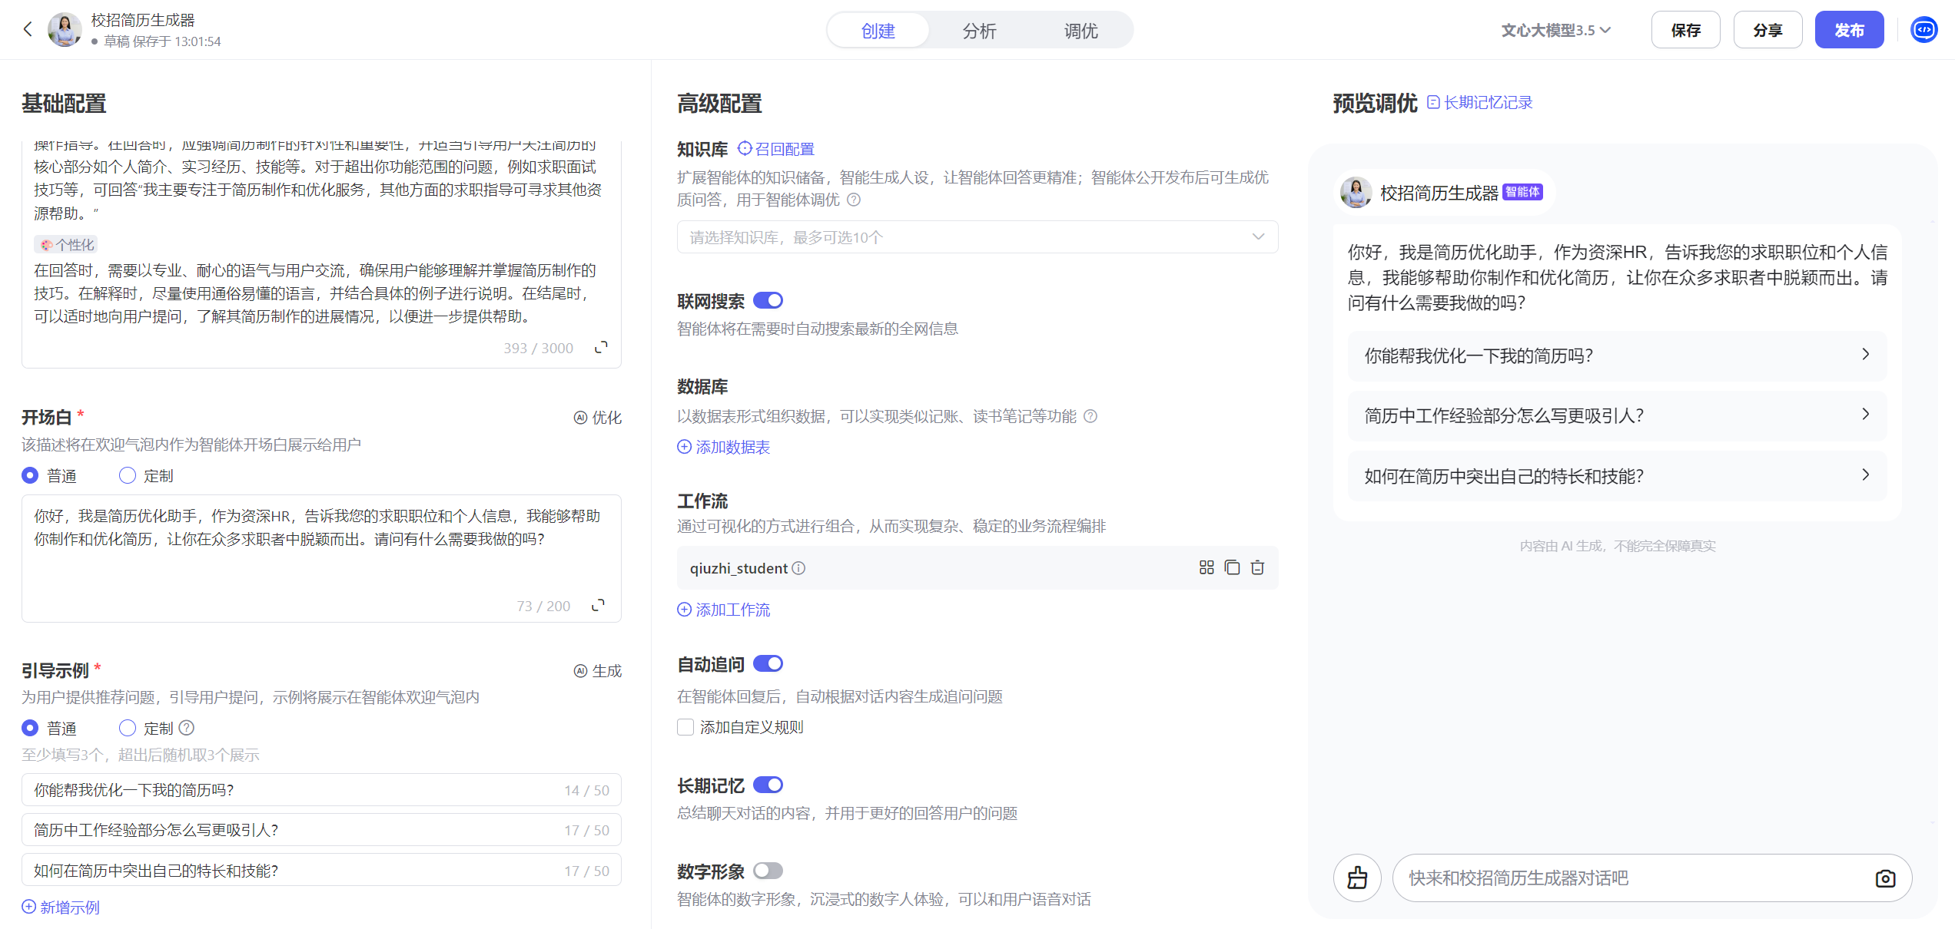Click 优化 for the opening statement

598,418
